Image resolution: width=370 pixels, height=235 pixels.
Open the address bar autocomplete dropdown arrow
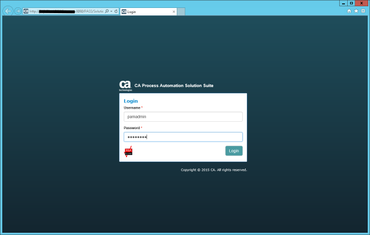111,11
